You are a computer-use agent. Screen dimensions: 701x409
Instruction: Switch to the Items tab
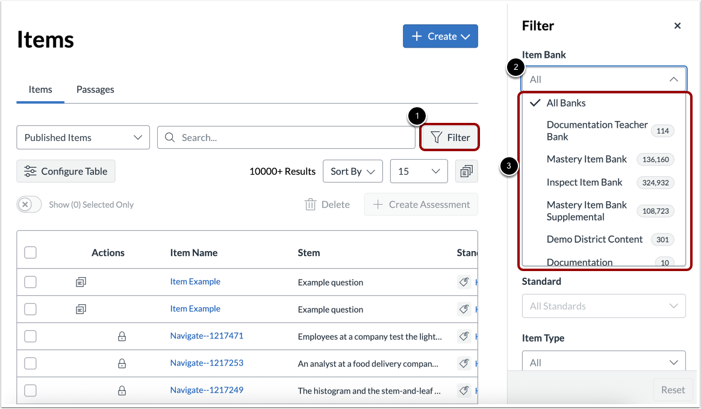pos(40,89)
